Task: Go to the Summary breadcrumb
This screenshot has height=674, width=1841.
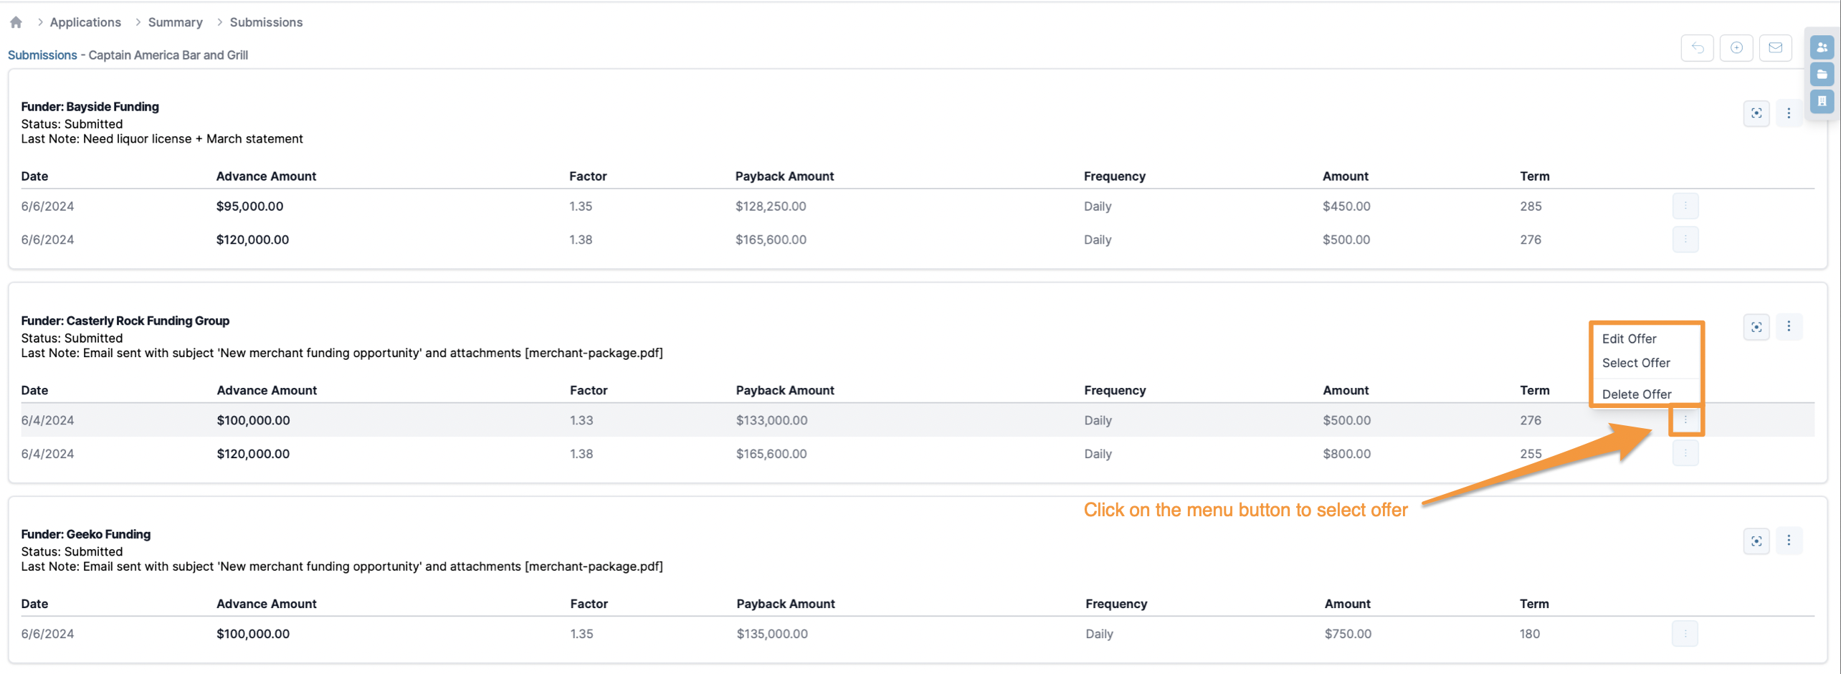Action: [x=175, y=22]
